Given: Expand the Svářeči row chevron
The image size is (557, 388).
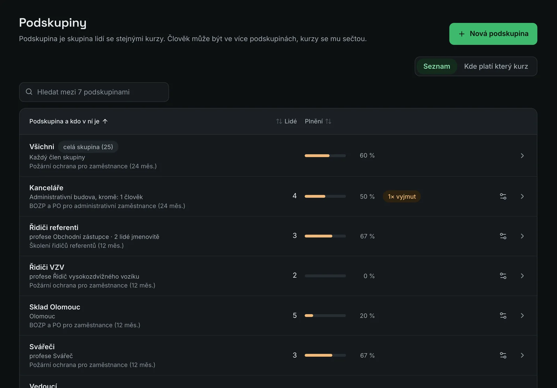Looking at the screenshot, I should 522,355.
